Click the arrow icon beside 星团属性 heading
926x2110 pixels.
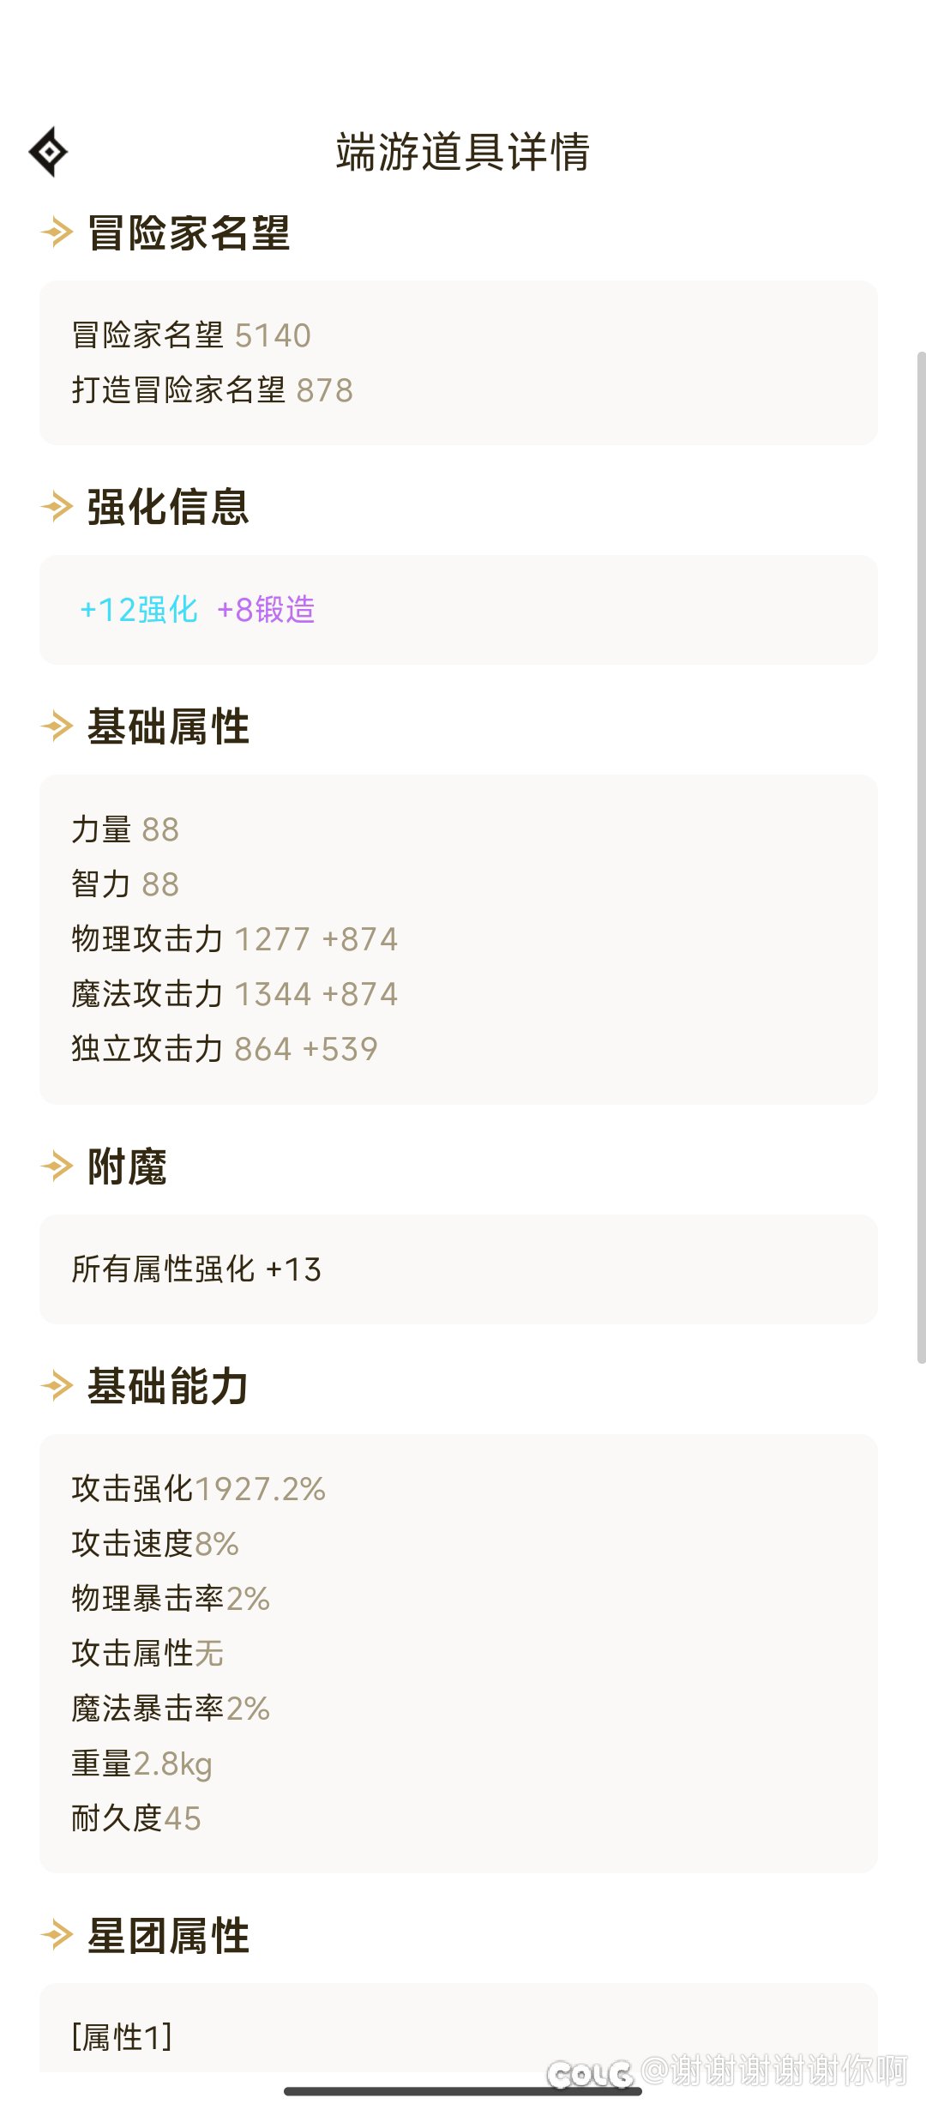[57, 1936]
